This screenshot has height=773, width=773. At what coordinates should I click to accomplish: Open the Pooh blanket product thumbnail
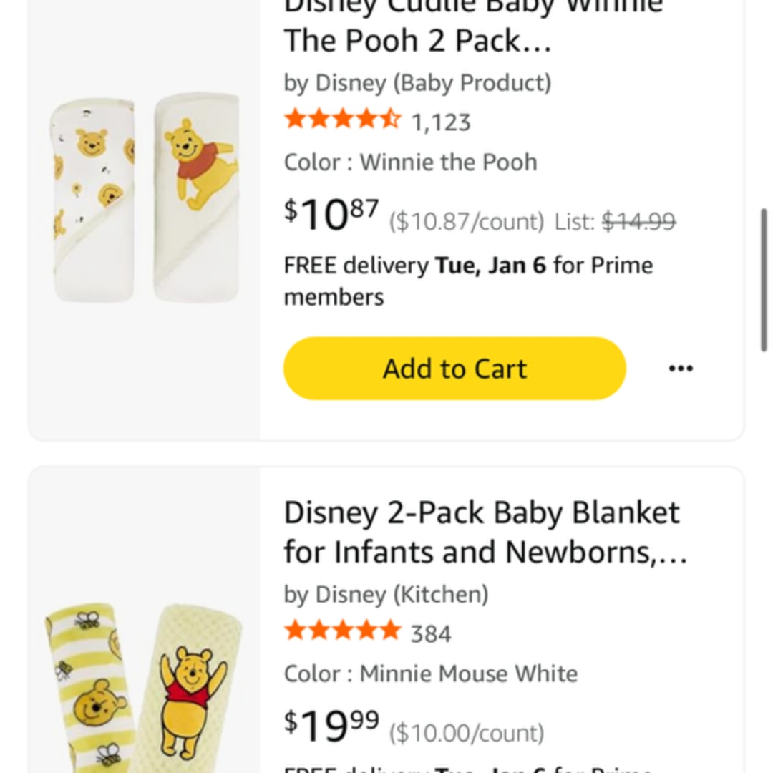coord(142,680)
